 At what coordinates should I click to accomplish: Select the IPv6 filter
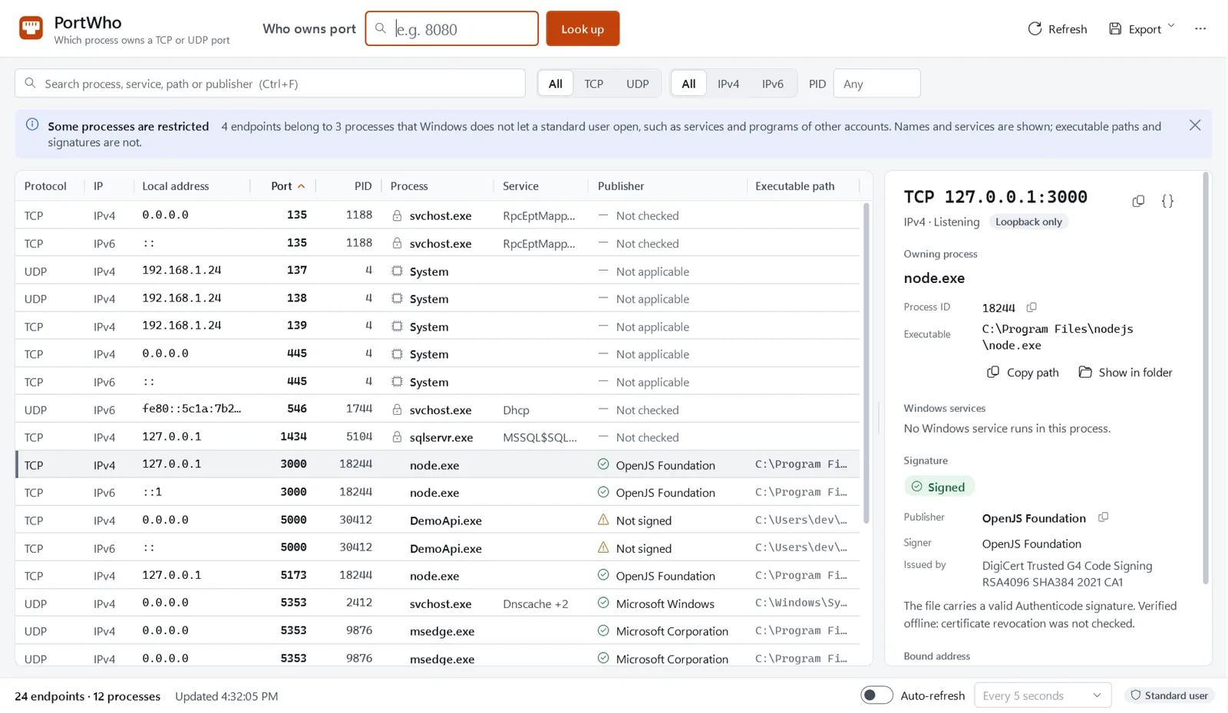pyautogui.click(x=772, y=84)
